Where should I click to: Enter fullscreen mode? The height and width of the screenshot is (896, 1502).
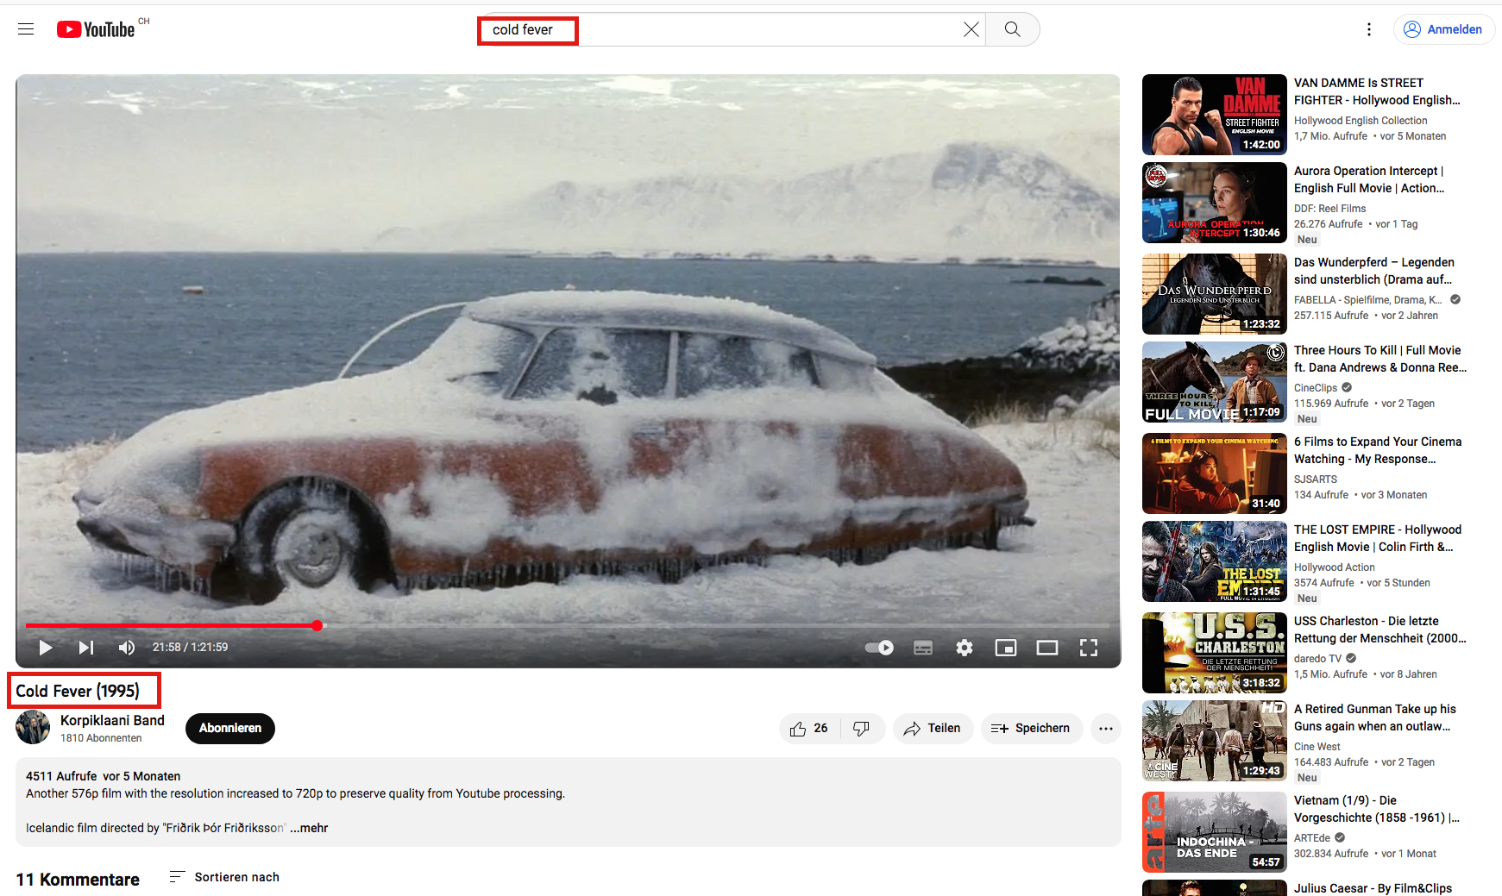tap(1088, 648)
